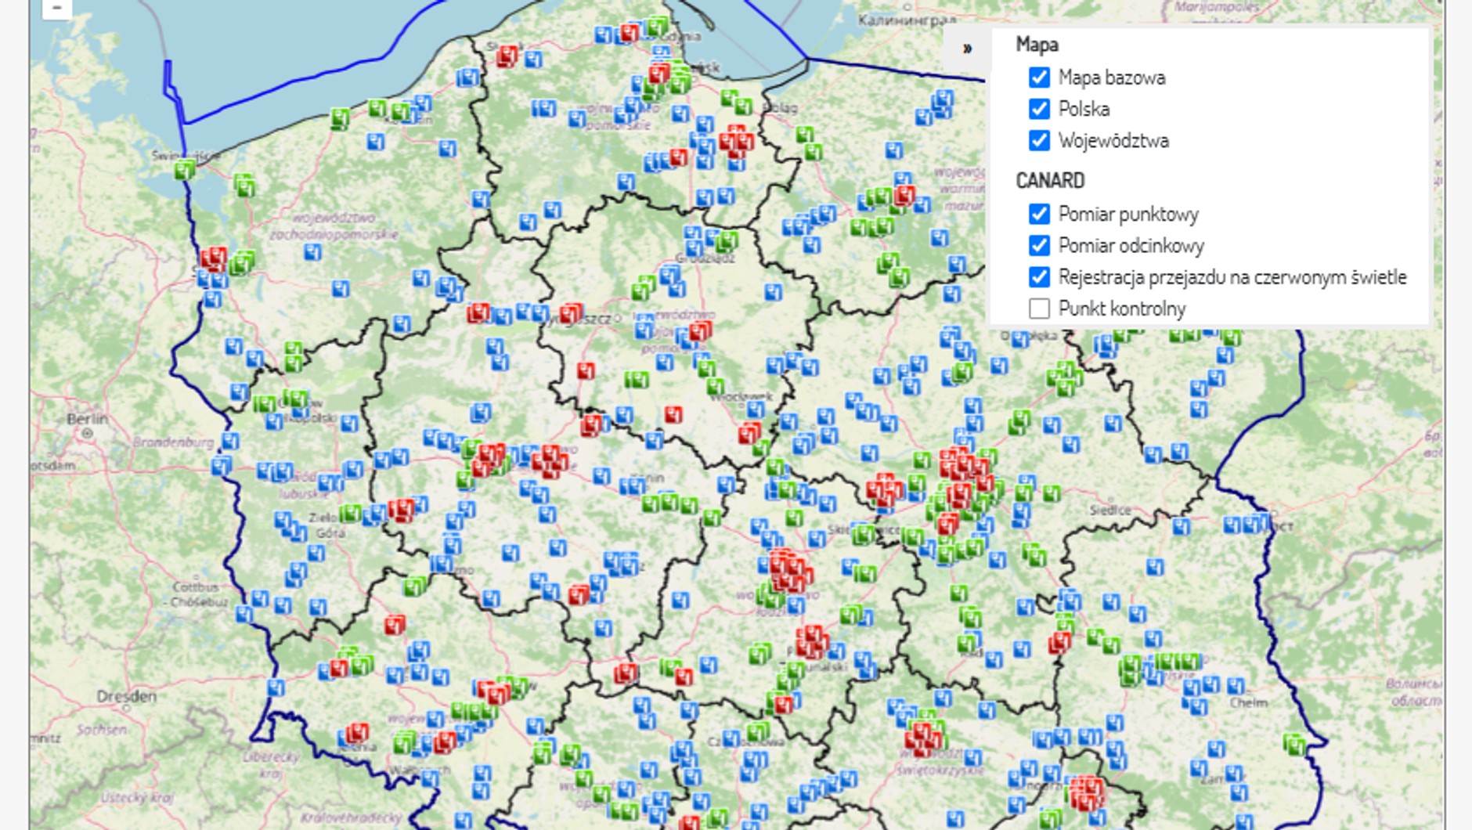Click blue marker beside zachodniopomorskie label

coord(312,252)
